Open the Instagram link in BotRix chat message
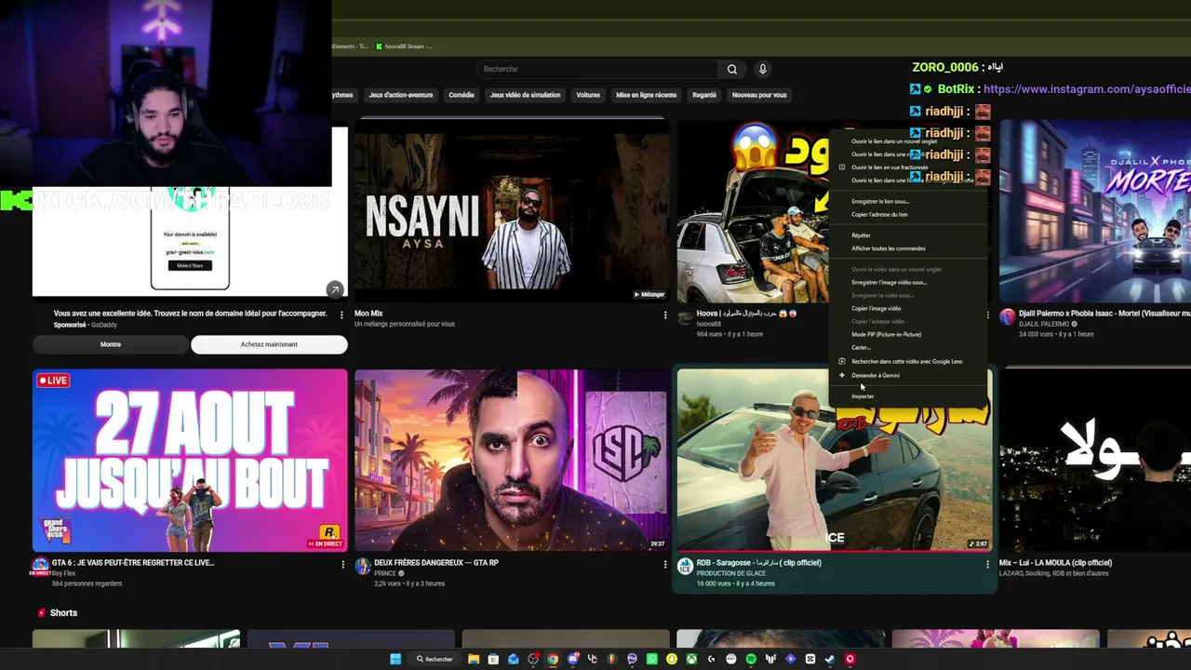Image resolution: width=1191 pixels, height=670 pixels. tap(1087, 89)
